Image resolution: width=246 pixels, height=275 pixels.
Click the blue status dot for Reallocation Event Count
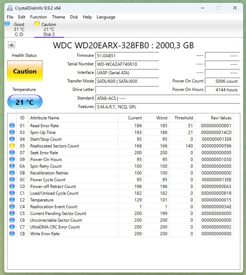[12, 206]
